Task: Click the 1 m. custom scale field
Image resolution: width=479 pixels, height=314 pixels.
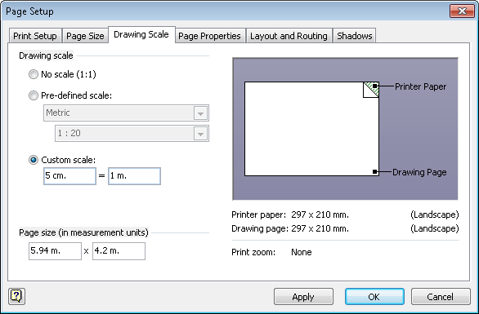Action: (134, 176)
